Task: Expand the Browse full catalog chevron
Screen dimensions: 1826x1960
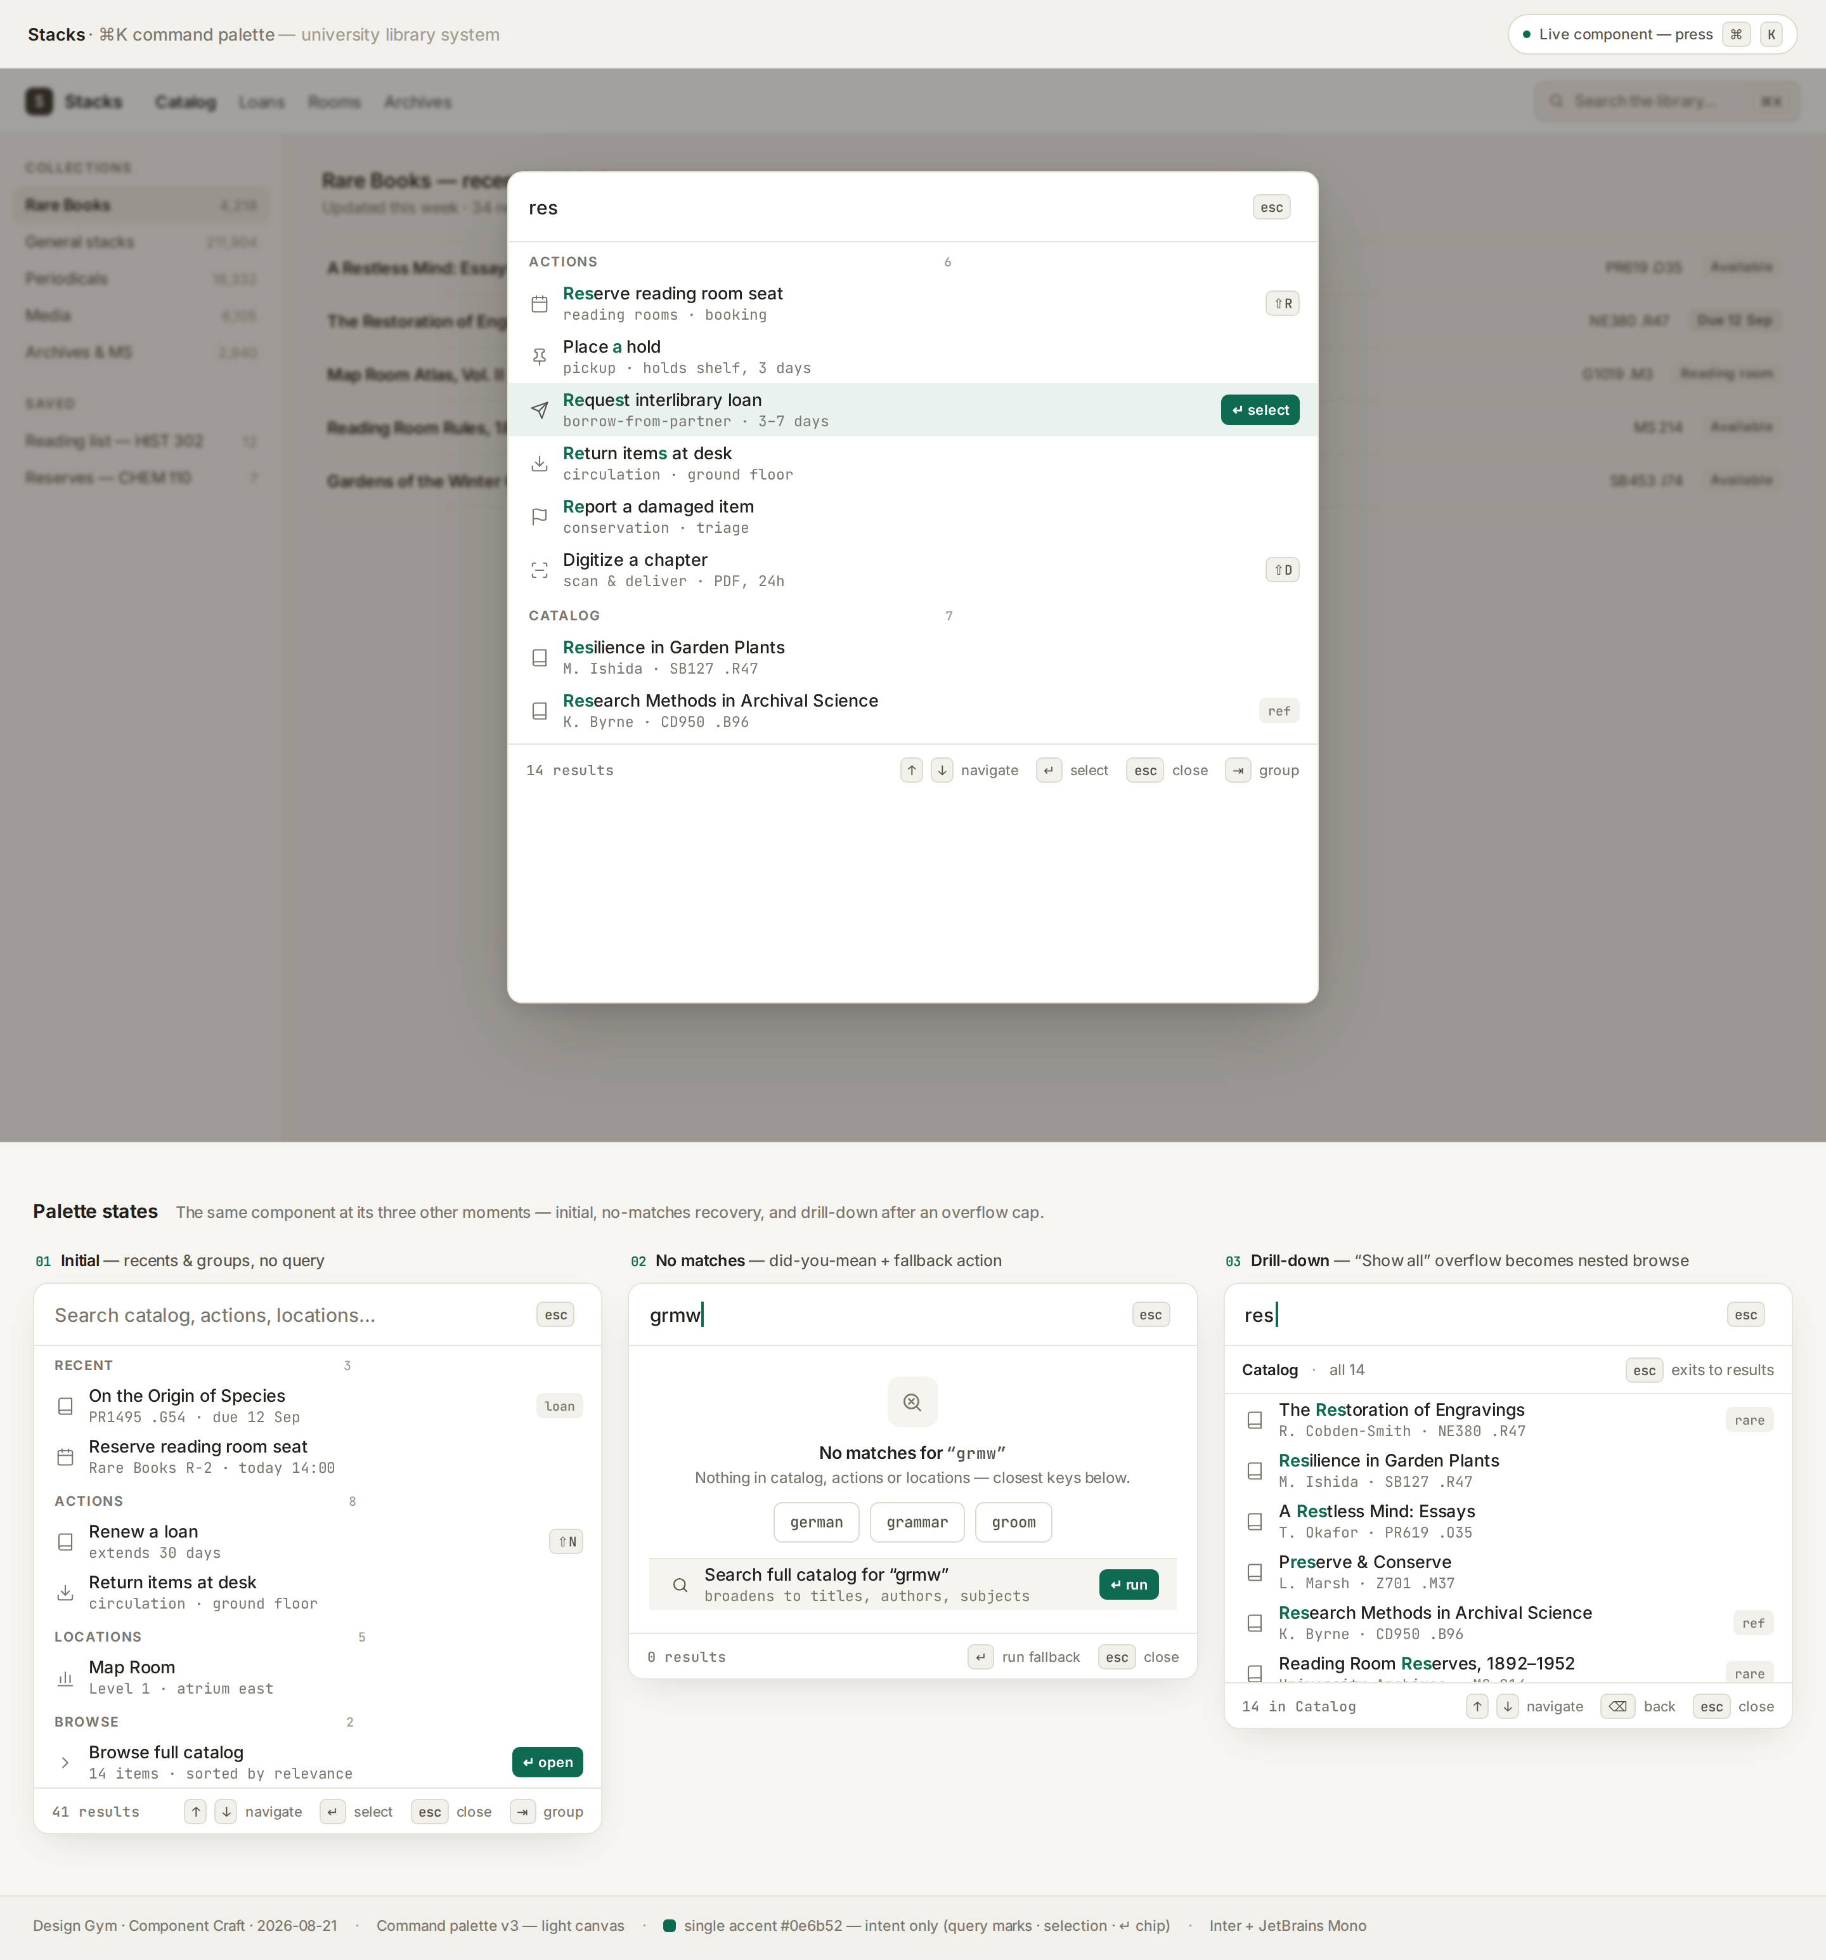Action: [65, 1762]
